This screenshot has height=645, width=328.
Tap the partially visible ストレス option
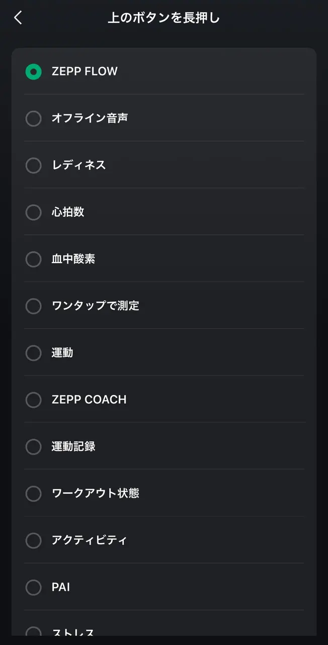73,631
